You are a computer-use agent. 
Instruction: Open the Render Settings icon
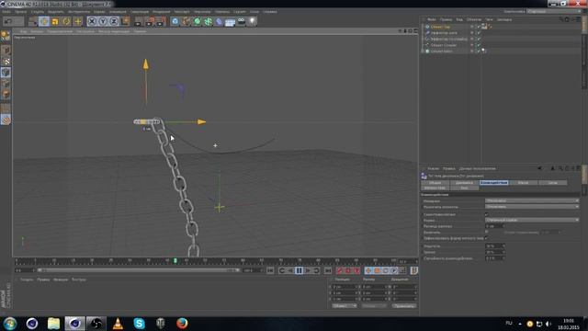pyautogui.click(x=161, y=21)
